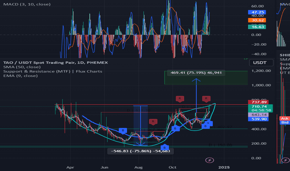
Task: Select the B marker left of 402.97 label
Action: 205,126
